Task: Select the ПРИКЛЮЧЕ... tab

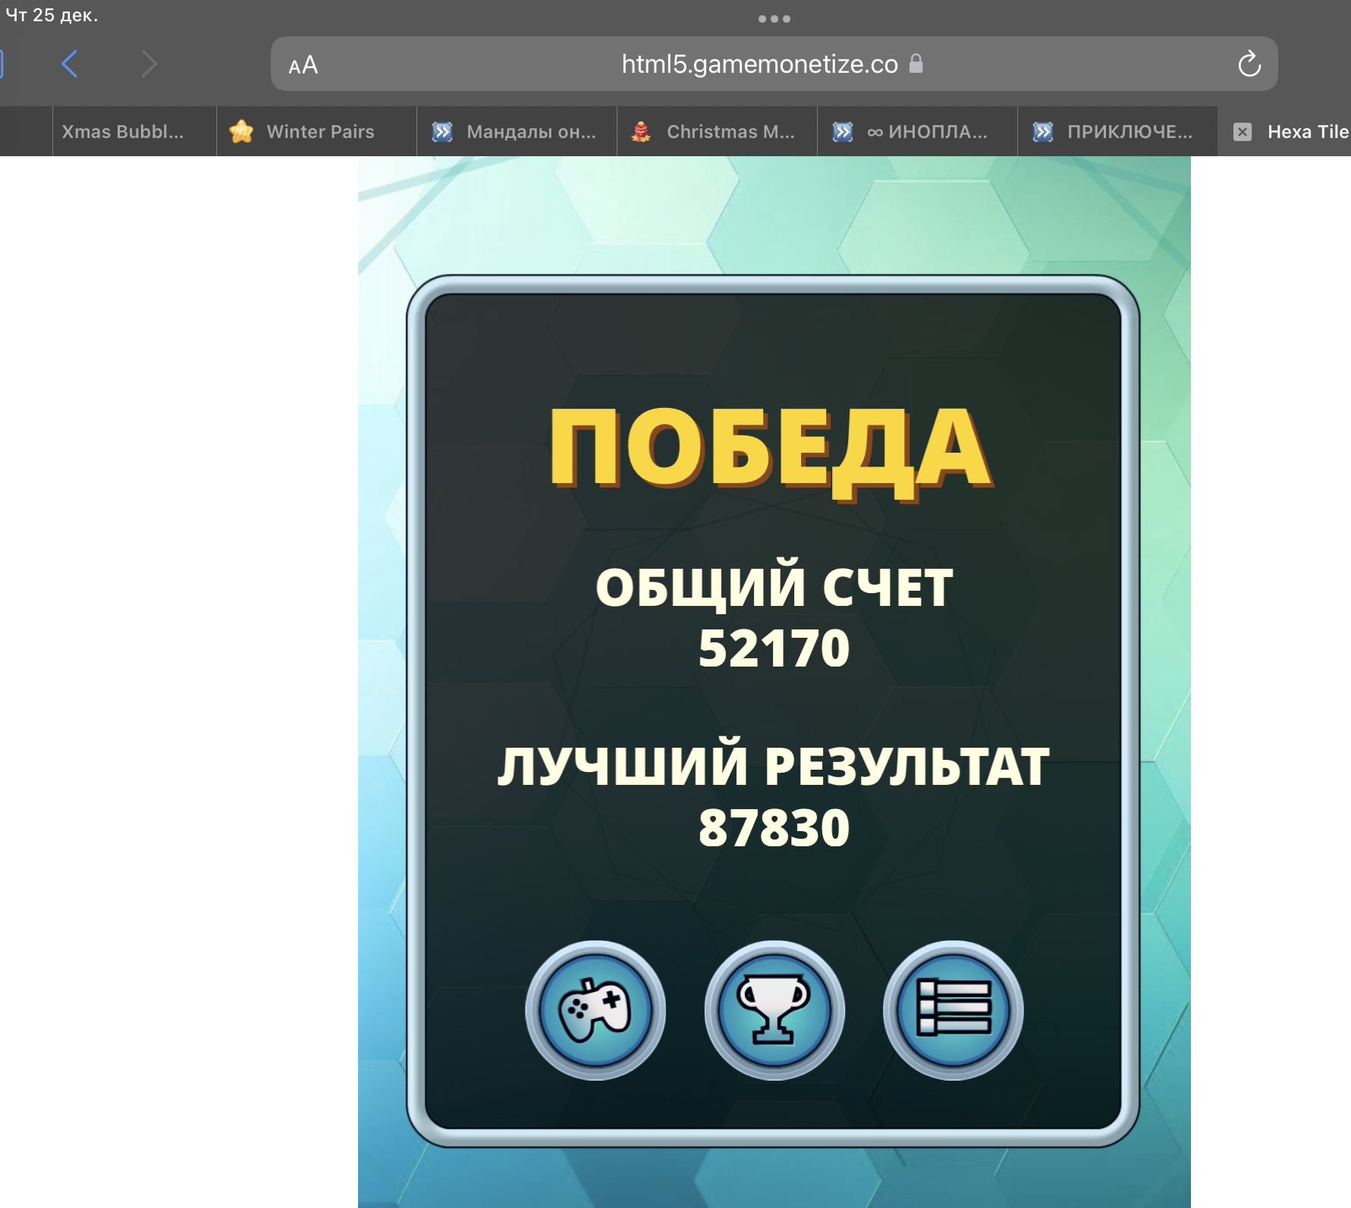Action: click(1129, 132)
